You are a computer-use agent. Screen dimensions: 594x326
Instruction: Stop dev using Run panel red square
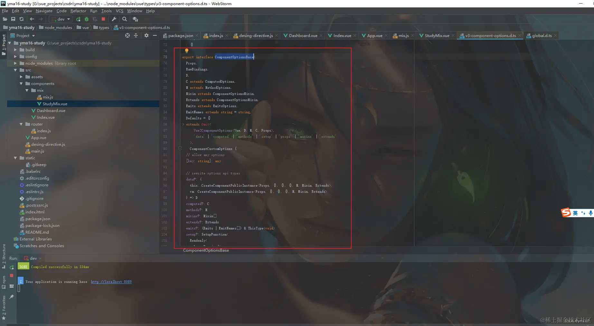tap(12, 275)
